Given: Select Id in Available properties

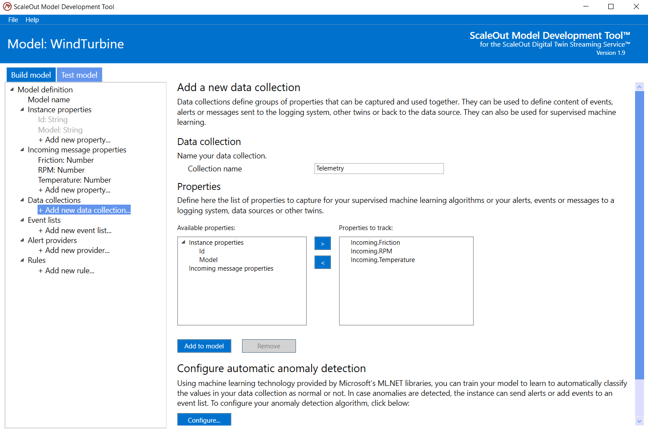Looking at the screenshot, I should tap(202, 251).
